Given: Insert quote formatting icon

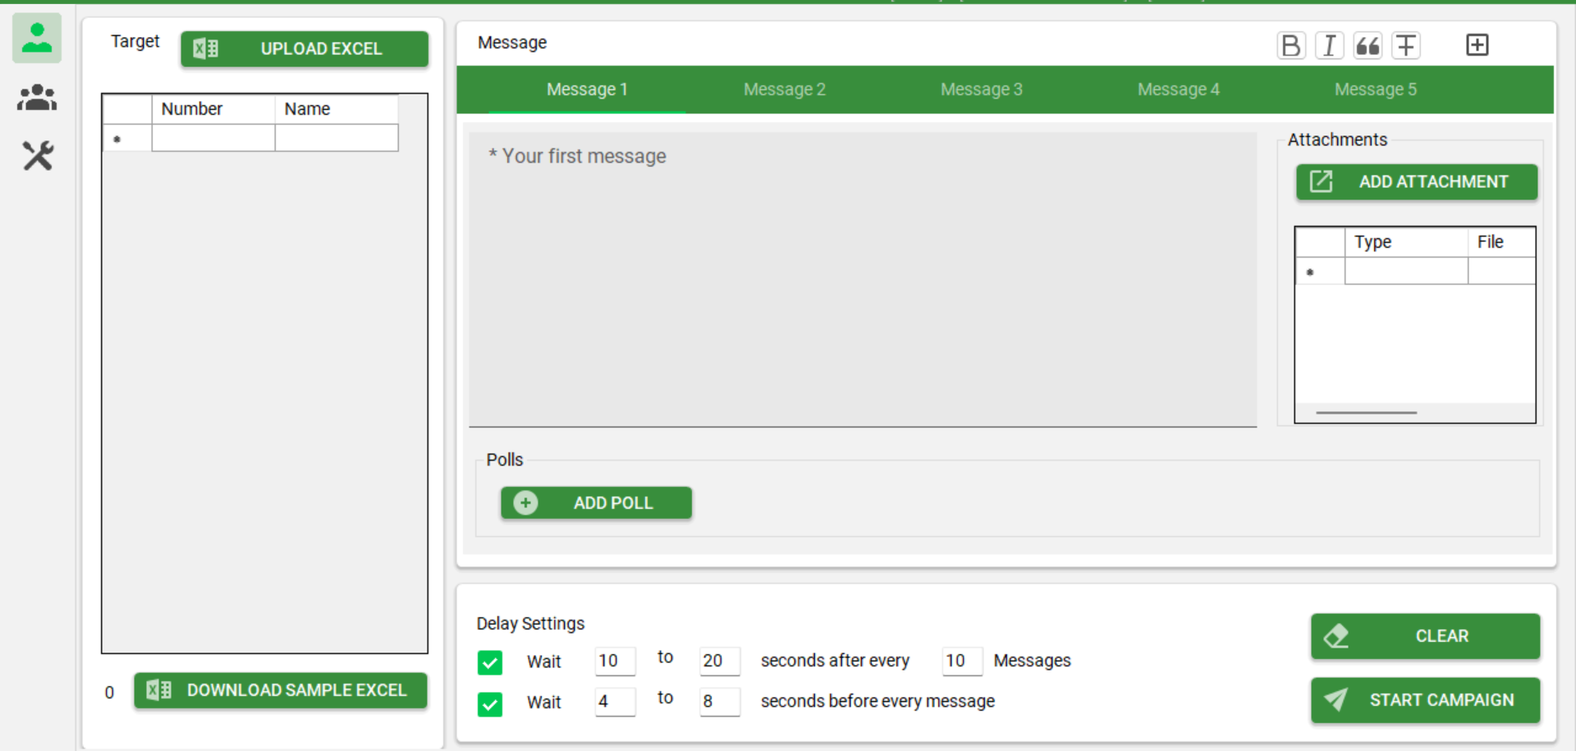Looking at the screenshot, I should pyautogui.click(x=1368, y=45).
